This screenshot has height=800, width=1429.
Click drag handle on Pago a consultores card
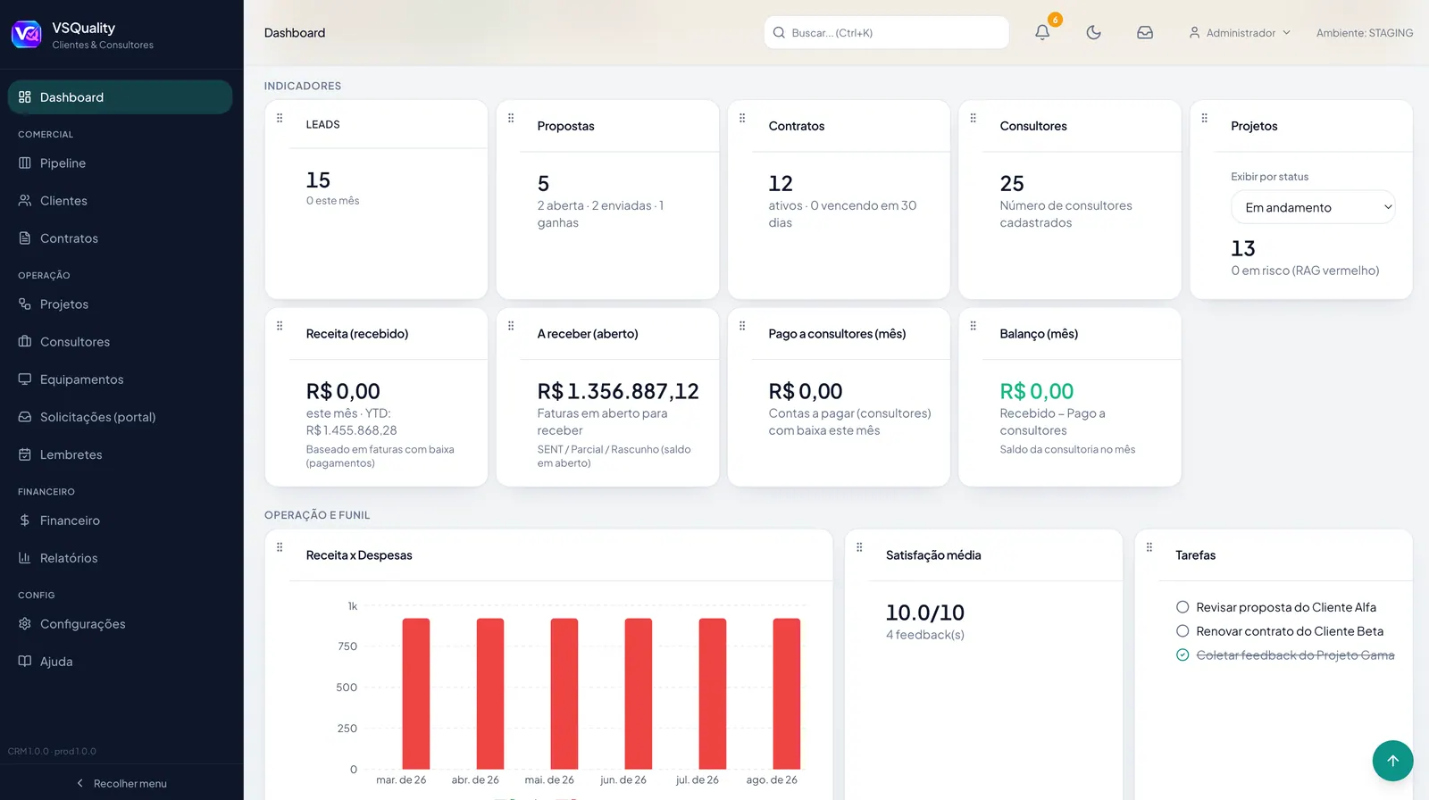[742, 326]
